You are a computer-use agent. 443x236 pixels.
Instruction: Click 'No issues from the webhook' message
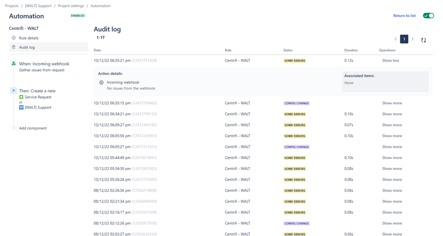pos(131,88)
